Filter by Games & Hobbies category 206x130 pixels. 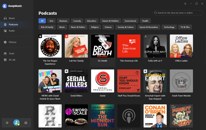tap(110, 21)
